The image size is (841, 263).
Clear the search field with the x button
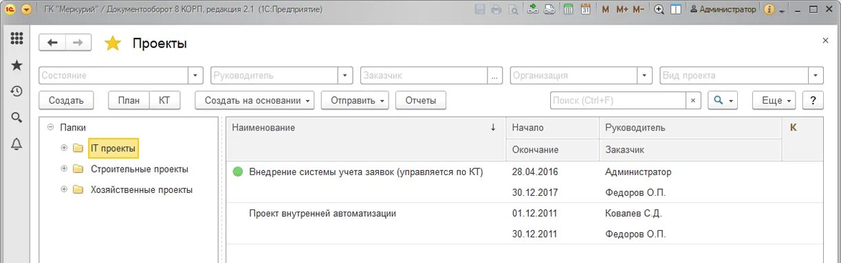[693, 100]
